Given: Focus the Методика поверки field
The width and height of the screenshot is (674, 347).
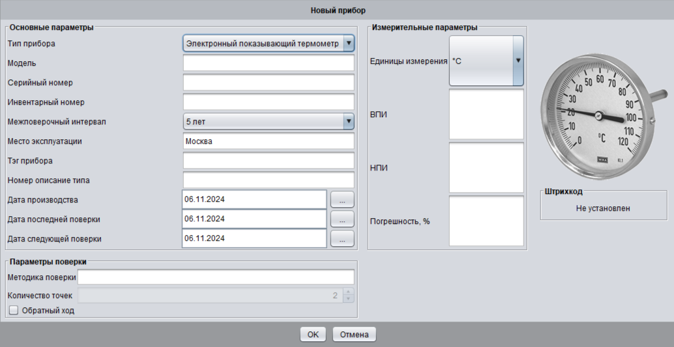Looking at the screenshot, I should [x=215, y=277].
